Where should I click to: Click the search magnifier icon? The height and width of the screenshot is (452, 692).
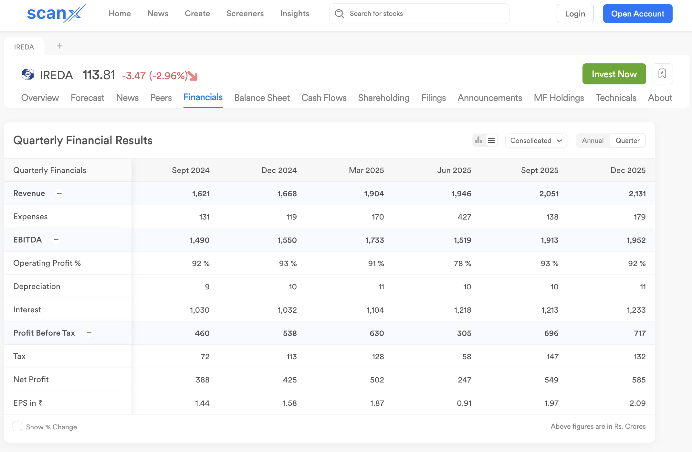pyautogui.click(x=339, y=14)
